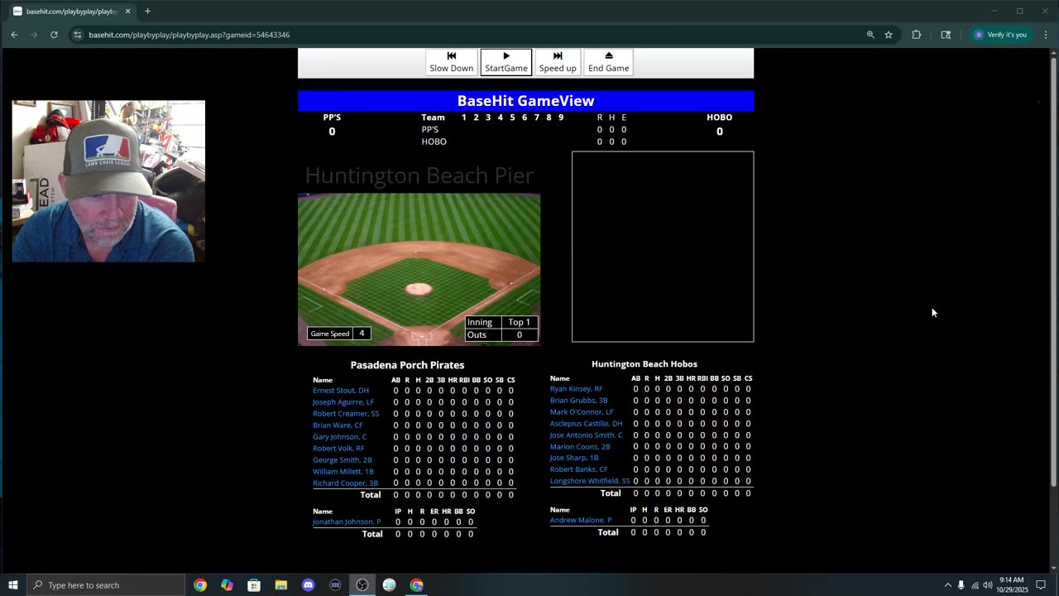Click the Huntington Beach Pier title
The width and height of the screenshot is (1059, 596).
(x=419, y=175)
